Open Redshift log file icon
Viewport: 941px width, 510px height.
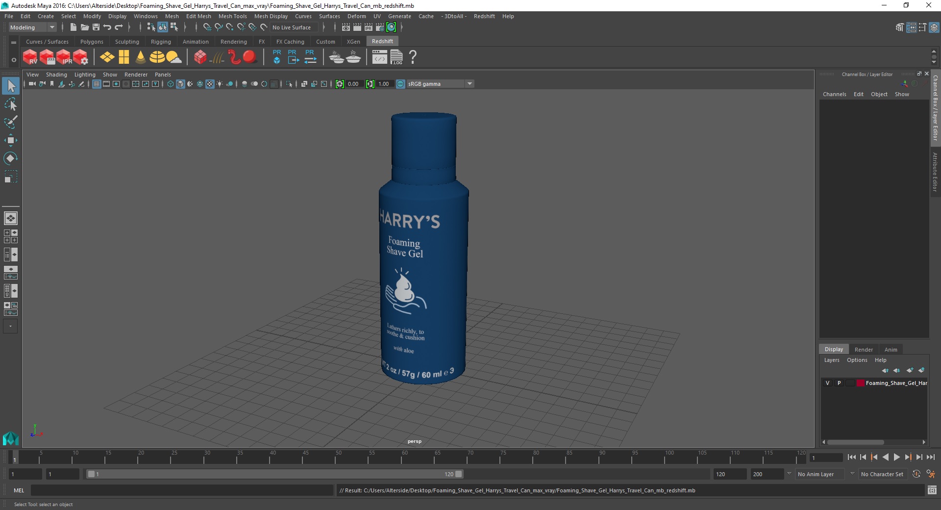tap(396, 57)
